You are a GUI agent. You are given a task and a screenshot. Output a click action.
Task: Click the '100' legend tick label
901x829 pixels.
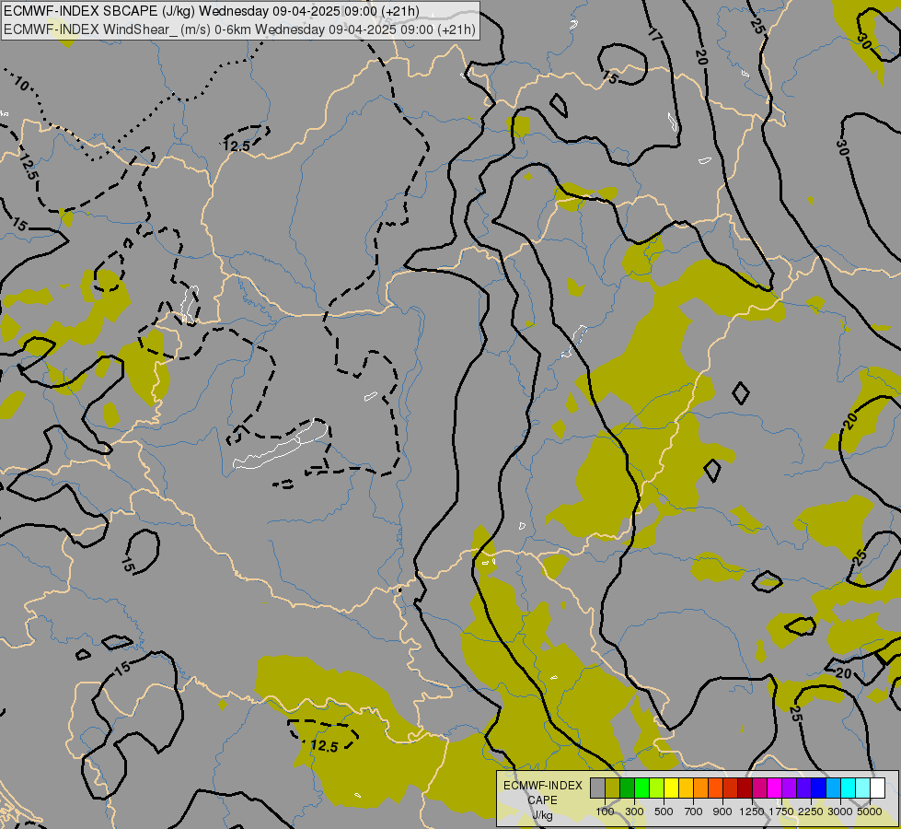pos(605,811)
